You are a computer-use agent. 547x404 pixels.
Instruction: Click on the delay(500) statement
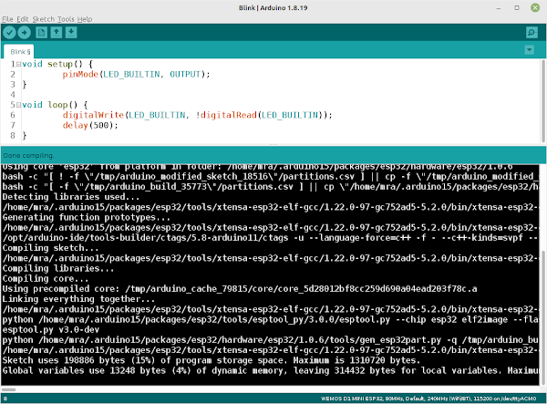(90, 125)
